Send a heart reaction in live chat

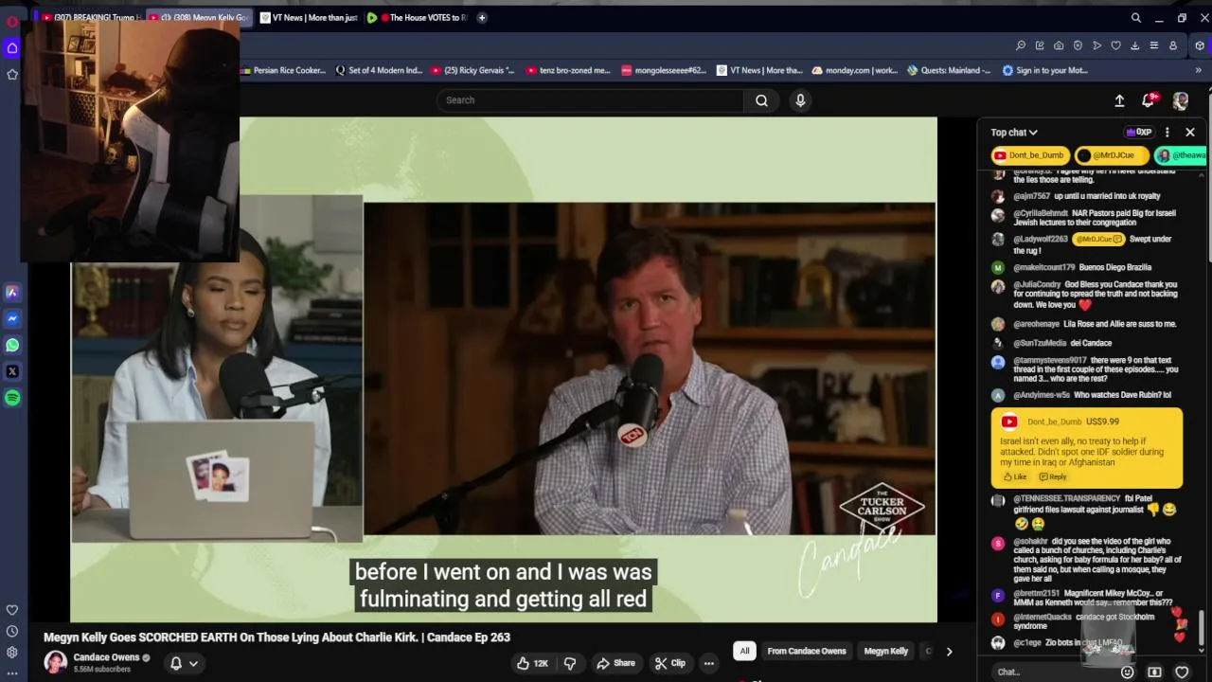click(1182, 672)
